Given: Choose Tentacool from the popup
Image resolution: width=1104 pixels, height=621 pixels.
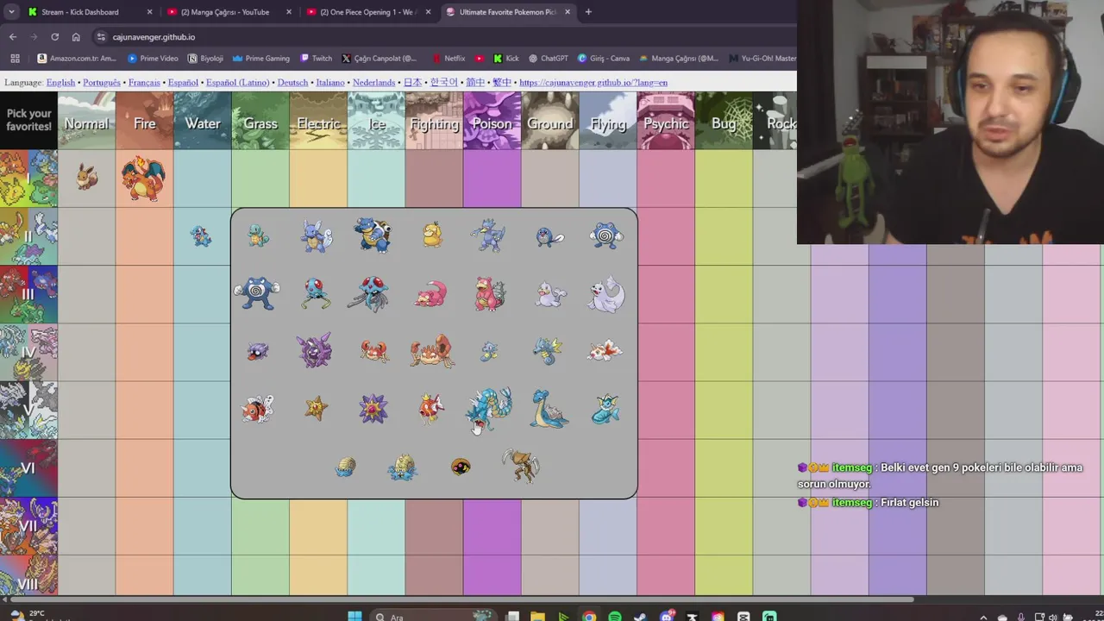Looking at the screenshot, I should 316,293.
